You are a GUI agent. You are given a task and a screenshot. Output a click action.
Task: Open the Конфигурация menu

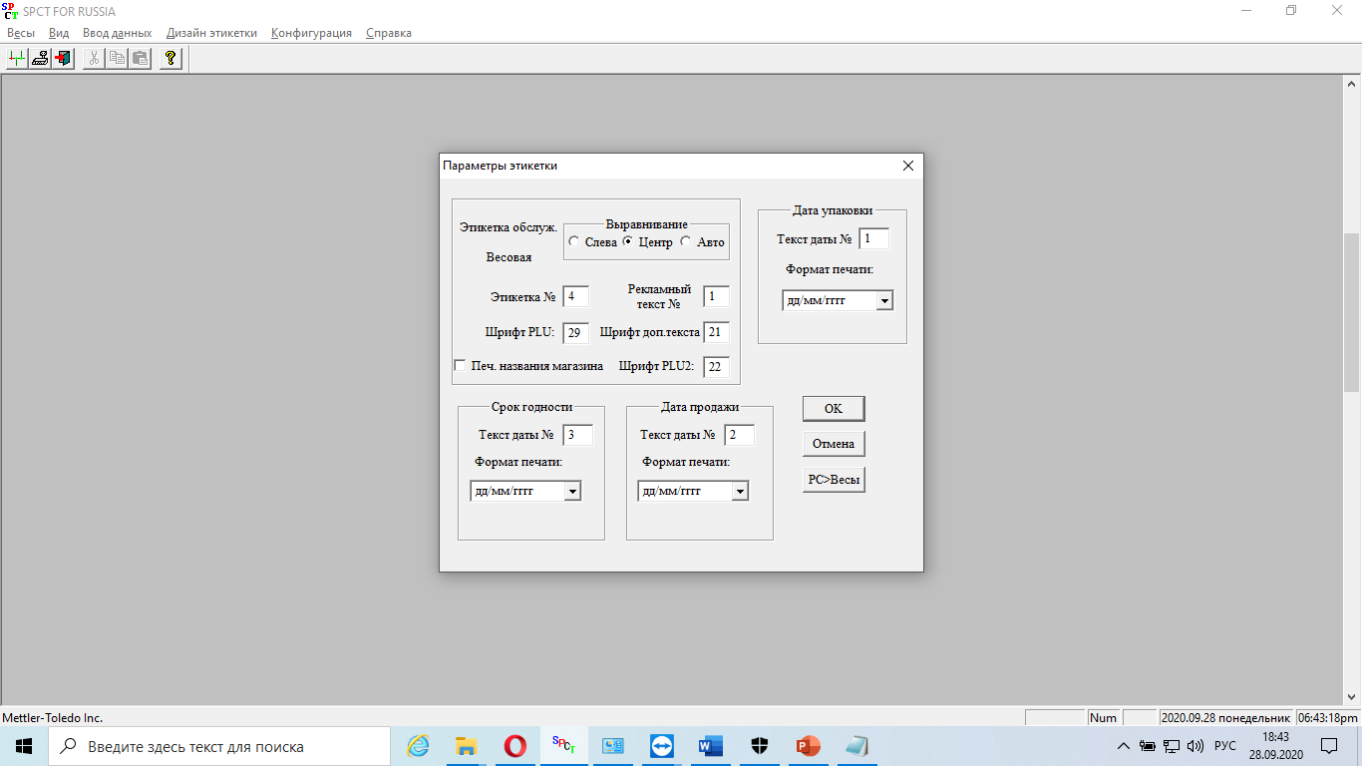tap(311, 33)
